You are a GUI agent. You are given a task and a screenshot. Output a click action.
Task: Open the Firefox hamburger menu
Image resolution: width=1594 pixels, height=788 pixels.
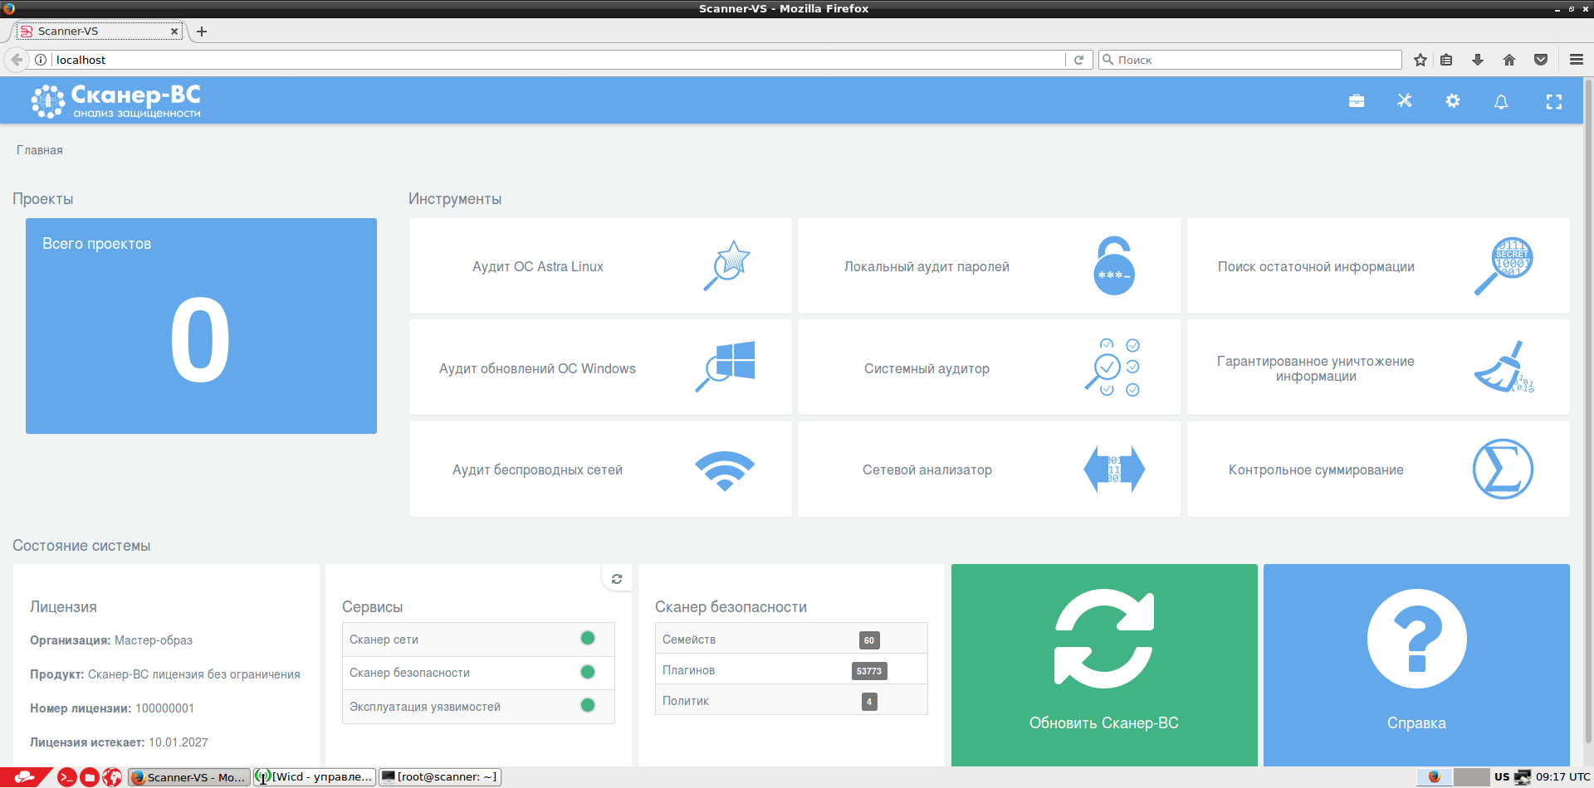pyautogui.click(x=1577, y=60)
